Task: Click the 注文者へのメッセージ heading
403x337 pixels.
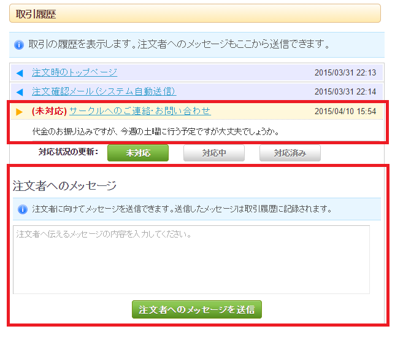Action: tap(64, 185)
